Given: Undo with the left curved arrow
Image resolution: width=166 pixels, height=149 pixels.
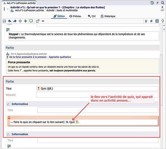Looking at the screenshot, I should [x=10, y=21].
